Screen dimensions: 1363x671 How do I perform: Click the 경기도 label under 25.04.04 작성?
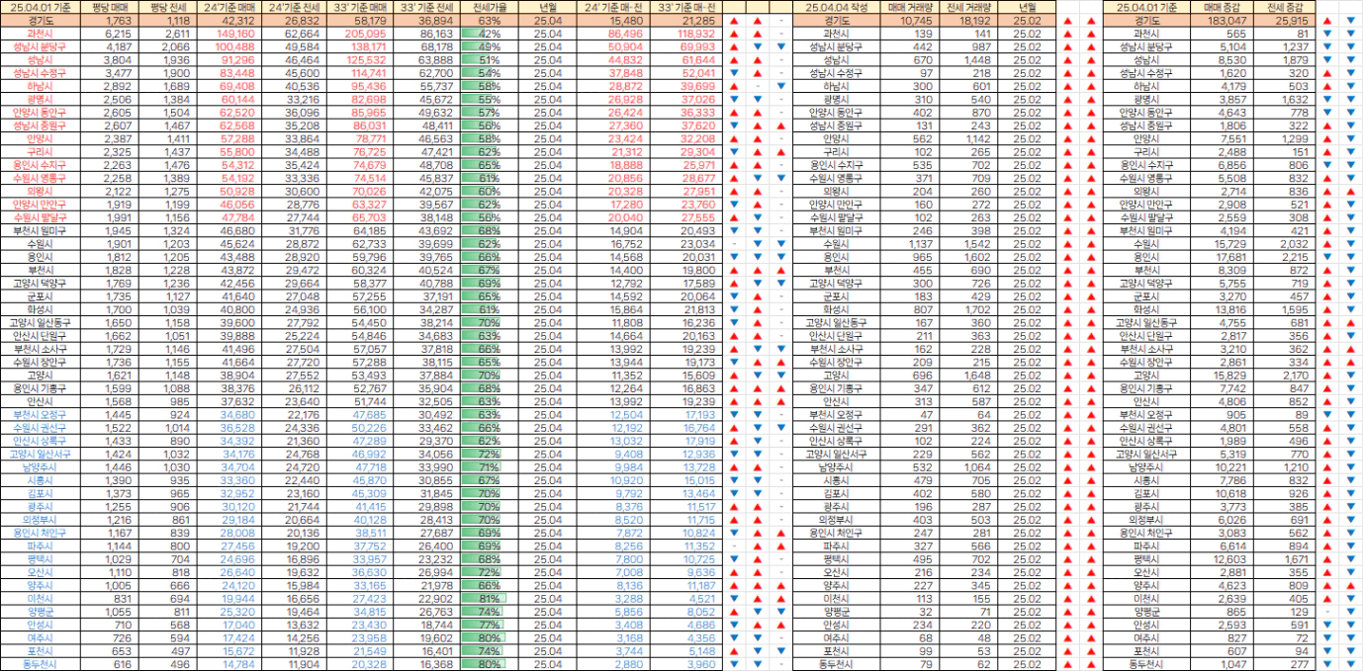[837, 20]
